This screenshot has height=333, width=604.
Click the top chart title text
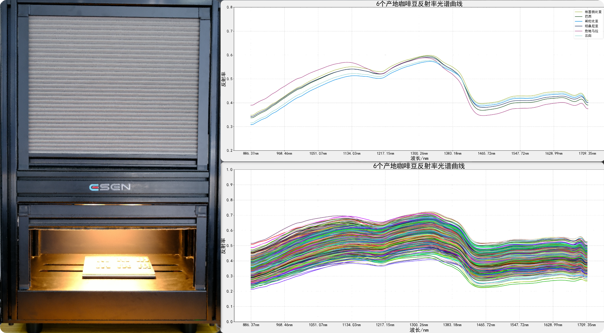419,4
